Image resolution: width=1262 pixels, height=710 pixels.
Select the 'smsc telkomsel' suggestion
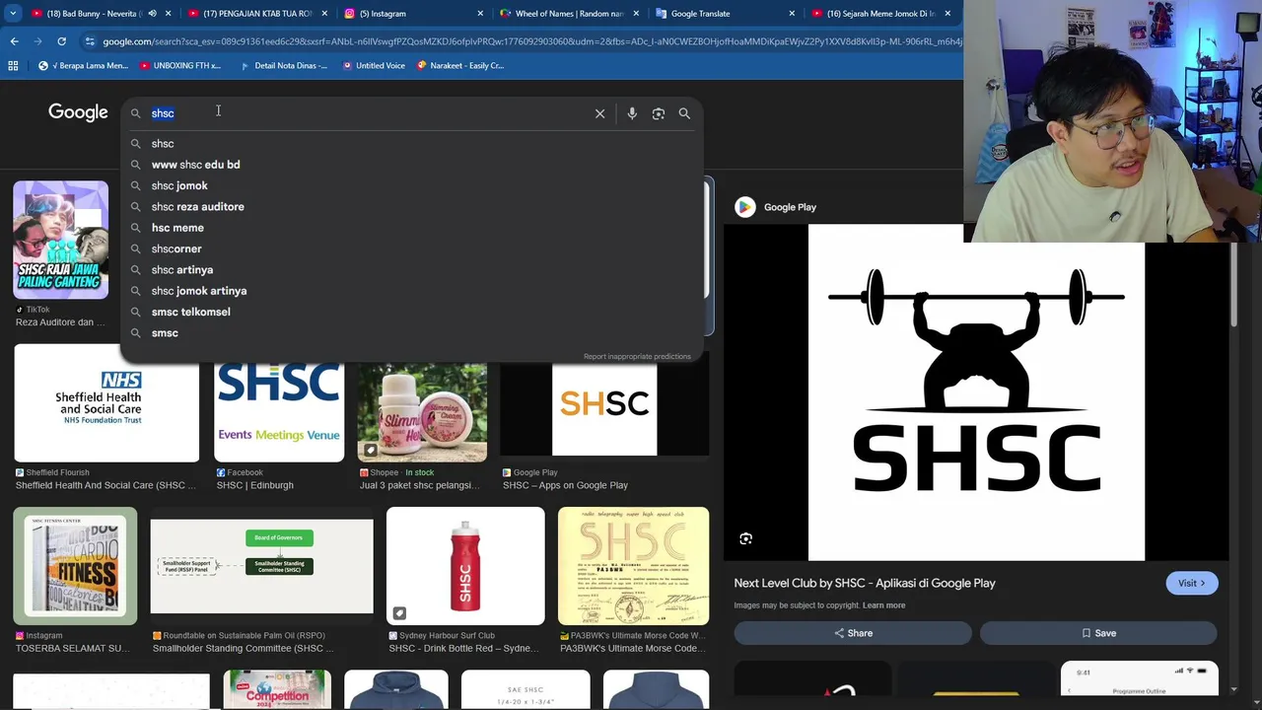pos(412,312)
